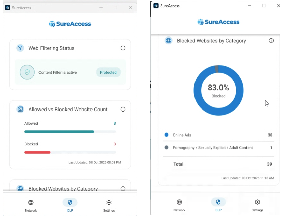Open DLP tab in right SureAccess window

click(x=218, y=205)
